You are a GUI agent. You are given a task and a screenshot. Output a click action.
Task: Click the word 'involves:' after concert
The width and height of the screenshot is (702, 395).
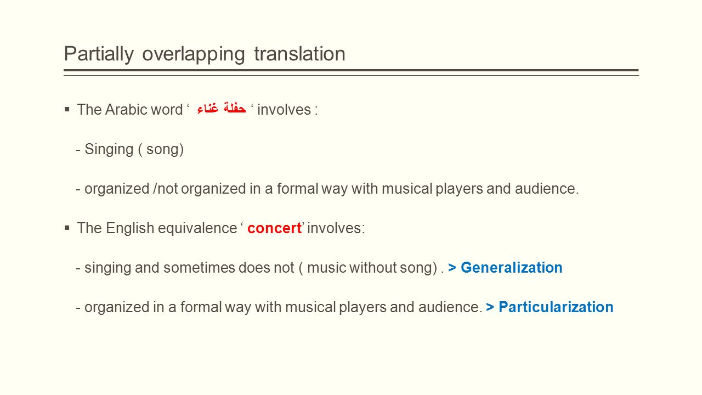coord(336,228)
